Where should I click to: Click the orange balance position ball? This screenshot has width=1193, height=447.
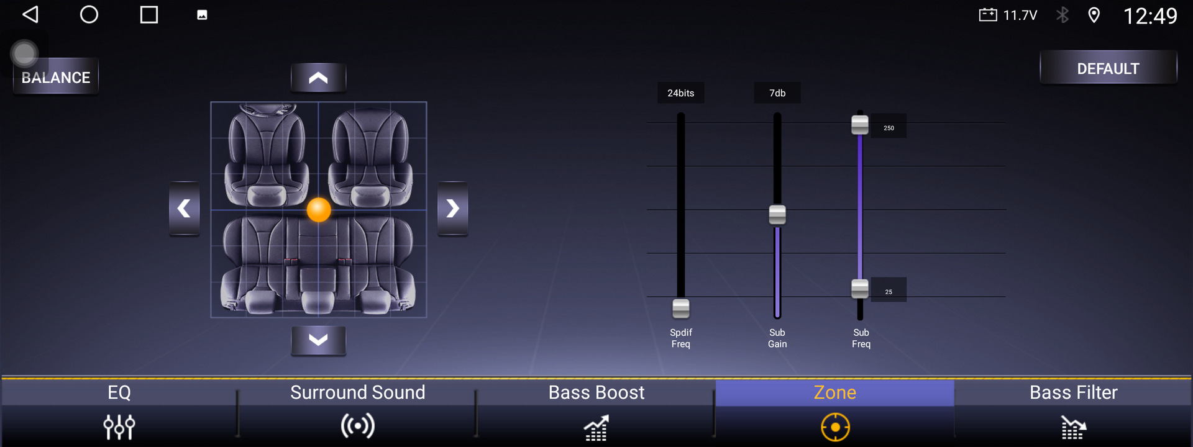pos(319,210)
